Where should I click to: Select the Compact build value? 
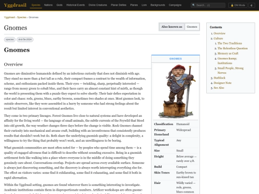coord(181,167)
